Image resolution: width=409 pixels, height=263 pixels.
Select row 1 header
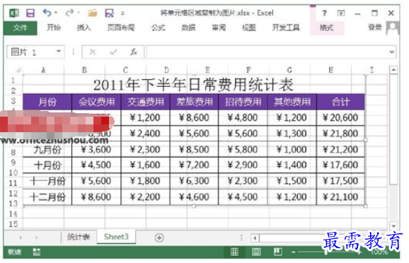13,81
